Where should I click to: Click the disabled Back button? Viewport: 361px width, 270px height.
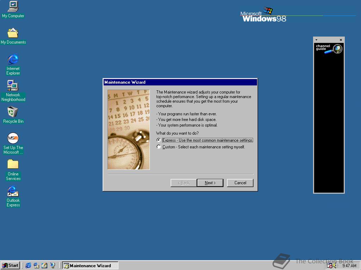point(184,183)
